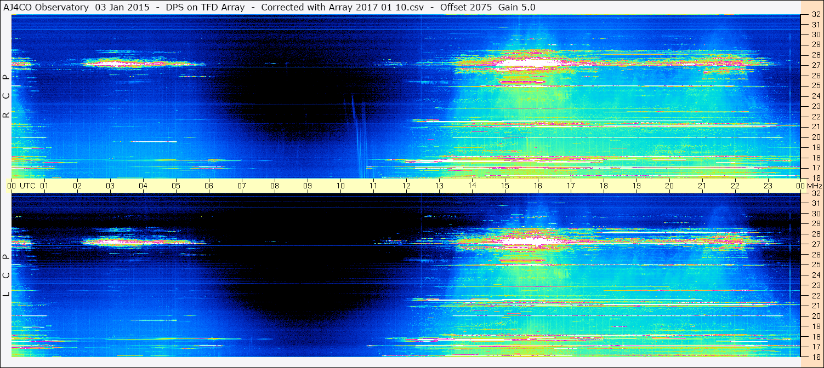
Task: Click the 18 hour mark on UTC axis
Action: pyautogui.click(x=604, y=186)
